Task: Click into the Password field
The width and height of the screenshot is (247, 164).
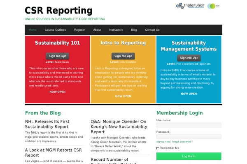Action: pos(189,137)
